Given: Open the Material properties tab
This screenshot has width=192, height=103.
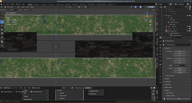Looking at the screenshot, I should click(x=160, y=83).
